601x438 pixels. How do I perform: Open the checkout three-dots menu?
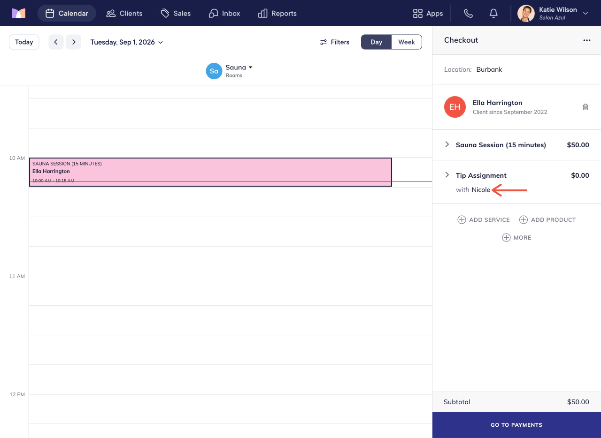point(587,40)
